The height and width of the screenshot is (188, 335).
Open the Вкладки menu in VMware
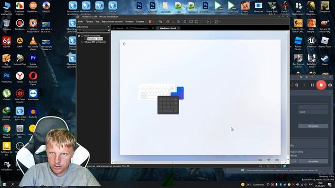pos(129,21)
